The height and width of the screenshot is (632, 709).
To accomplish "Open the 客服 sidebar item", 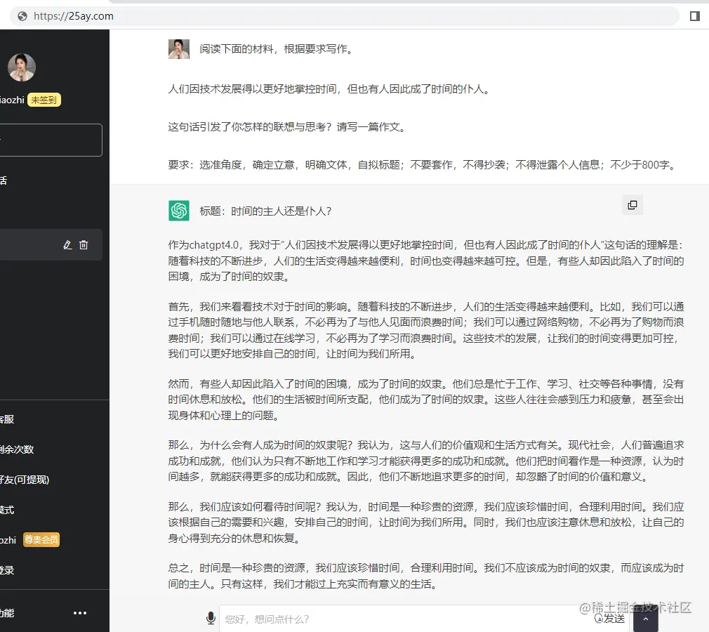I will coord(6,419).
